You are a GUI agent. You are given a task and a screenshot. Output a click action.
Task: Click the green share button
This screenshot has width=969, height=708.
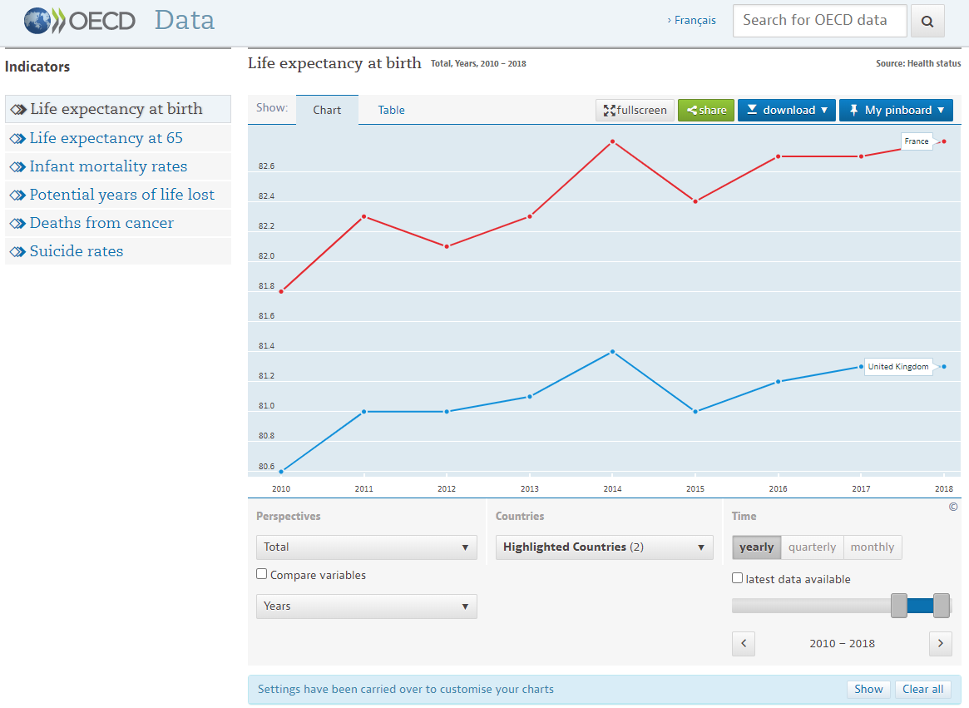click(705, 110)
